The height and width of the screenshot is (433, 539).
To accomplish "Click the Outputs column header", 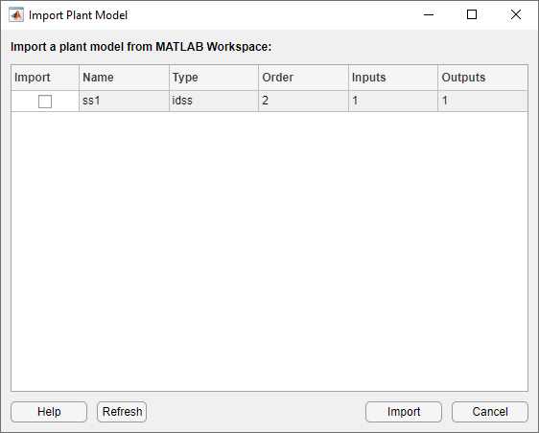I will click(x=483, y=78).
